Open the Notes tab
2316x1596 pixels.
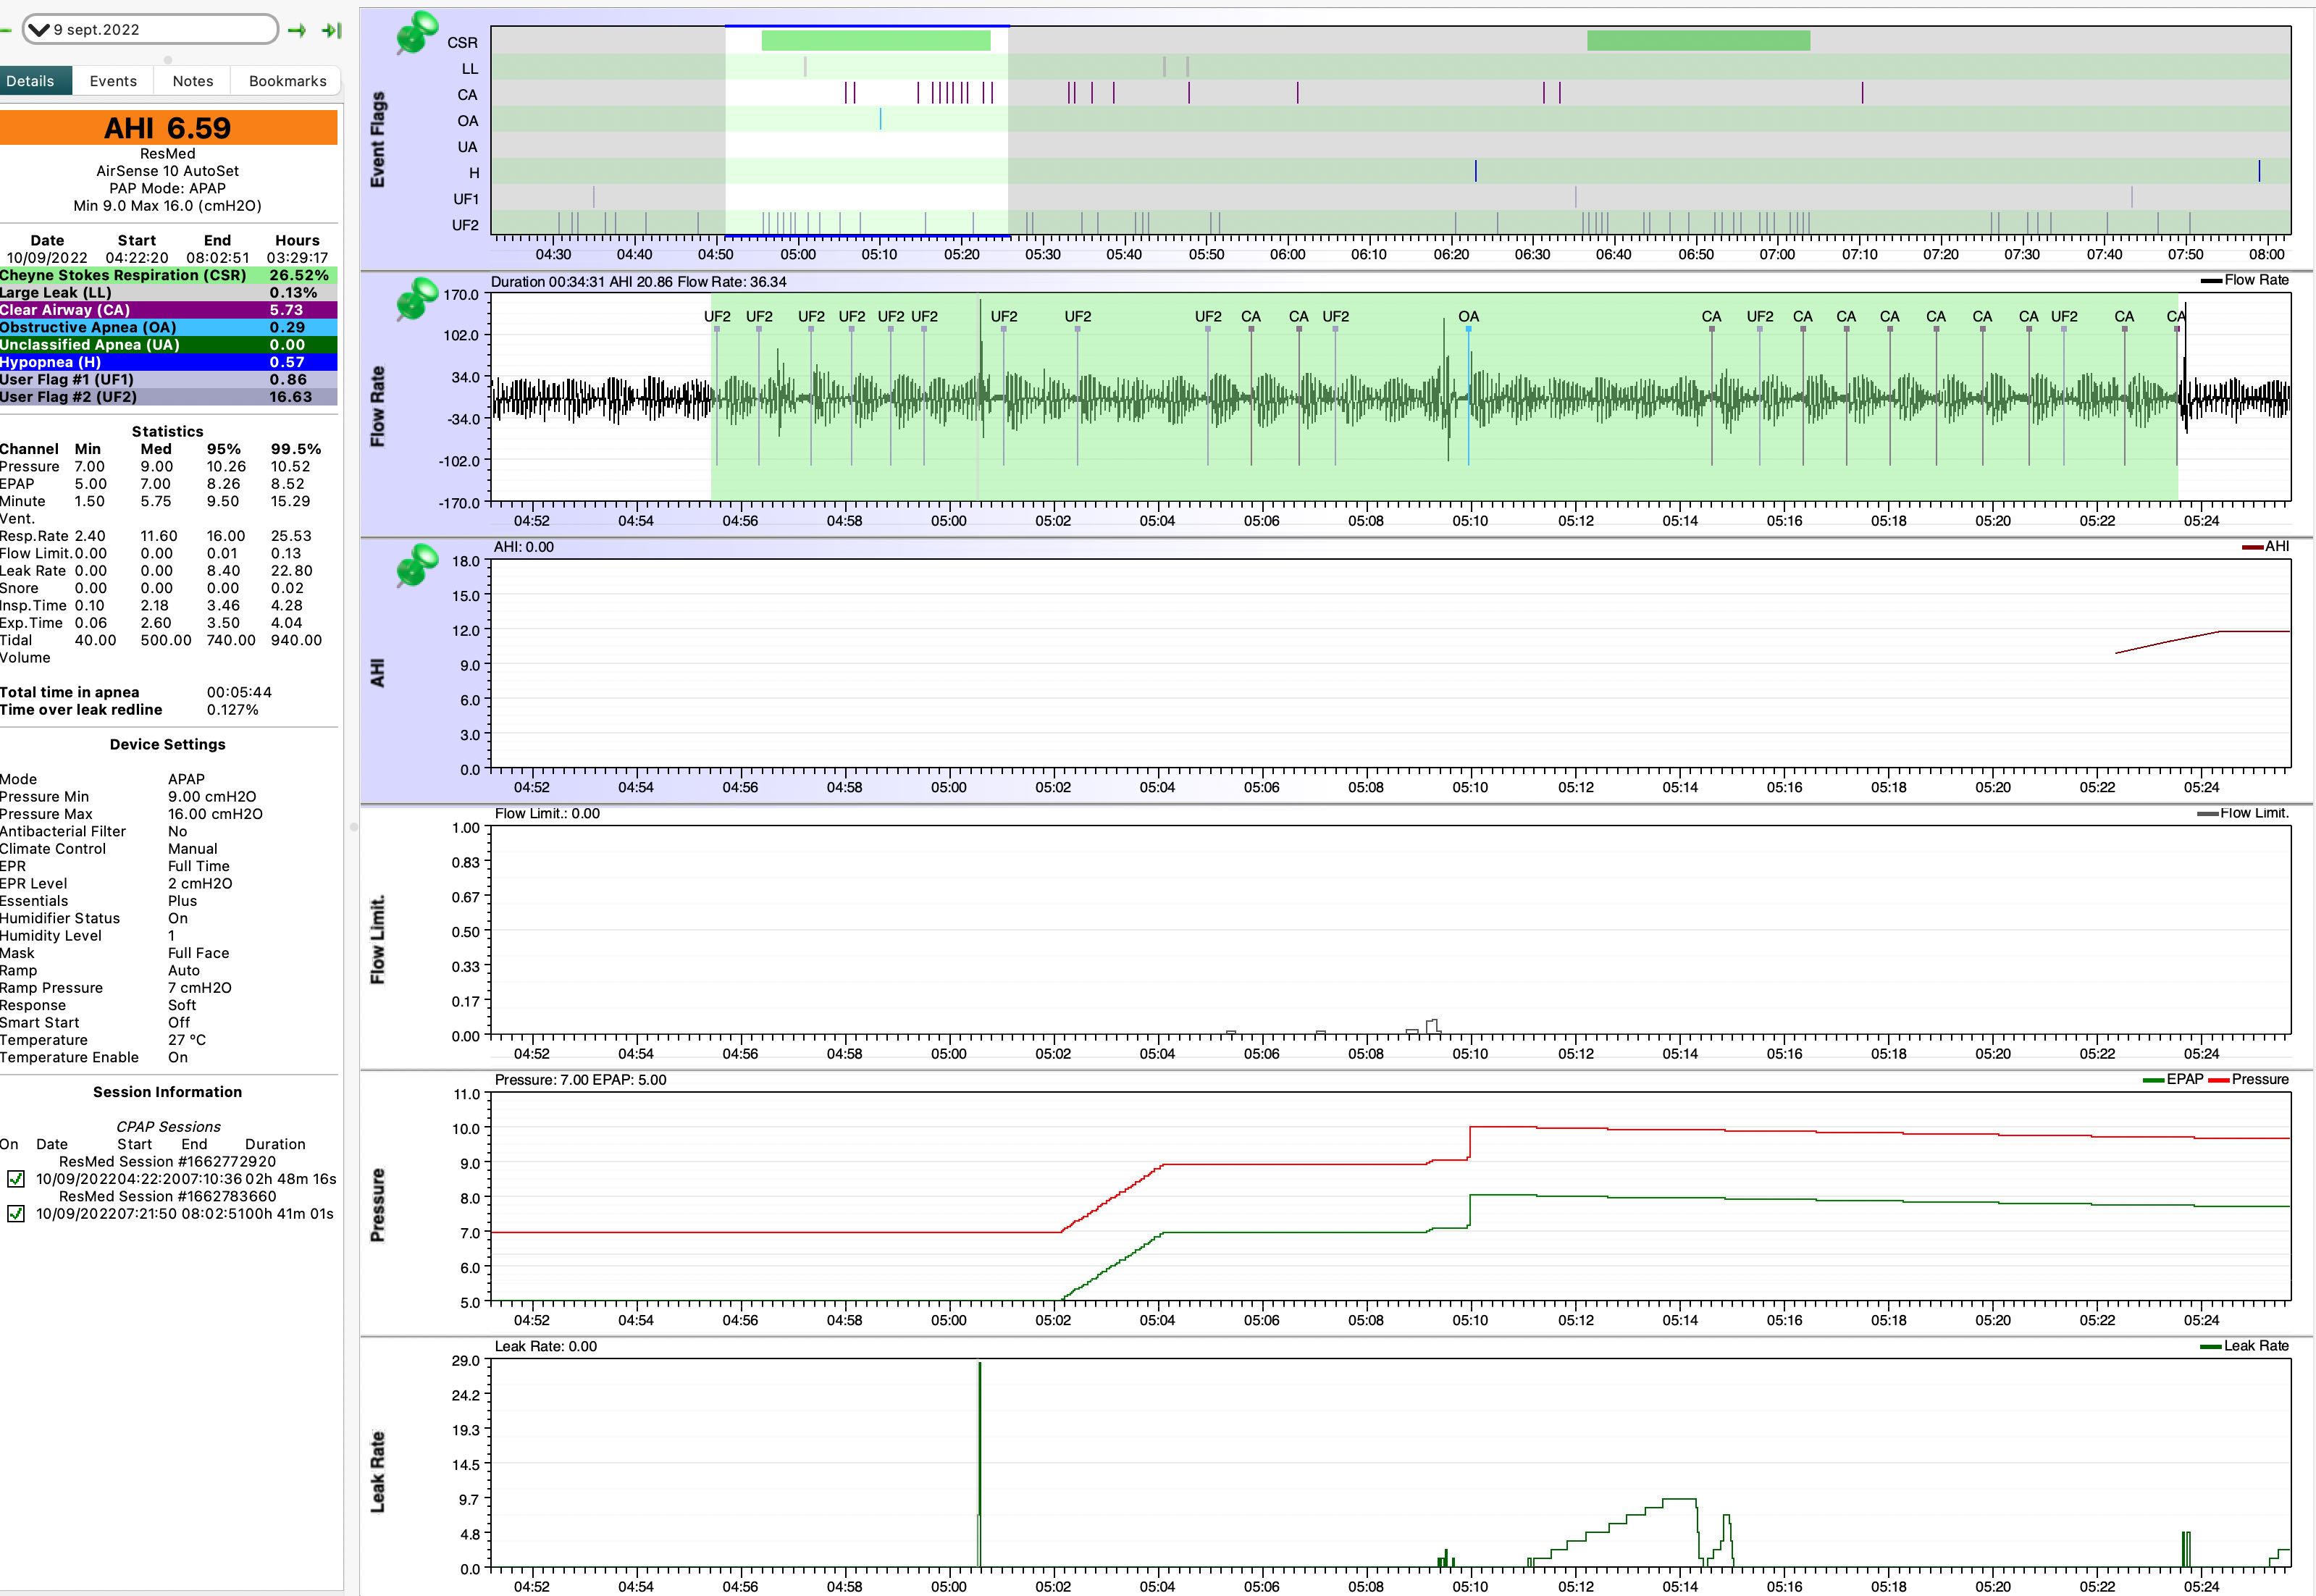pos(192,81)
